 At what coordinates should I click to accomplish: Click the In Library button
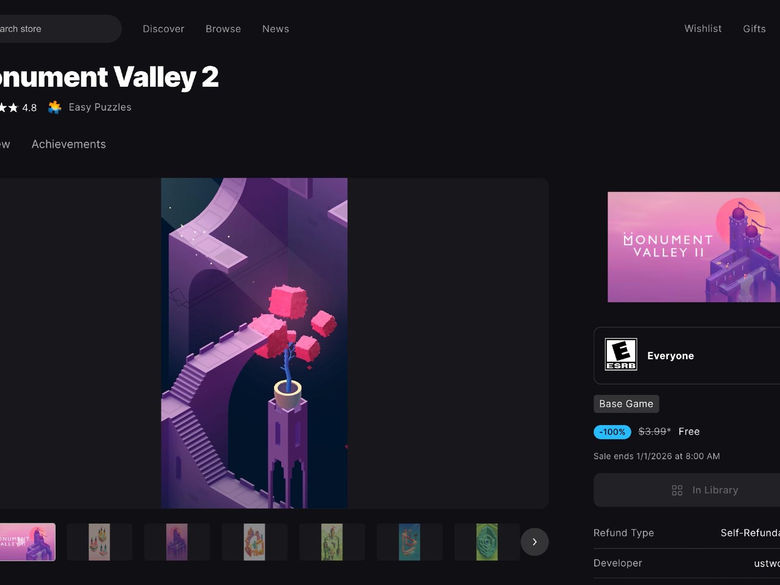tap(687, 490)
